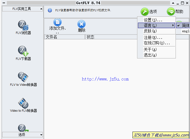Collapse the FLV实用工具 panel header
The height and width of the screenshot is (139, 190).
point(23,9)
